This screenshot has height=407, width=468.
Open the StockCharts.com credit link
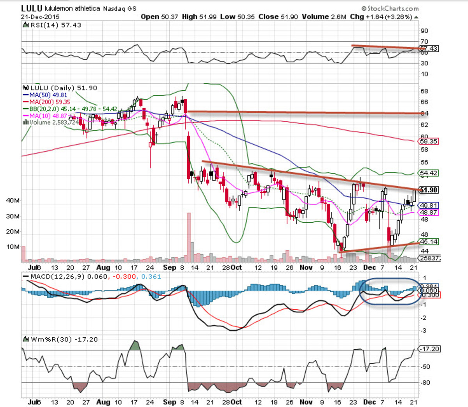coord(390,8)
